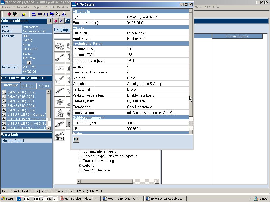270x202 pixels.
Task: Select the car body assembly group icon
Action: 60,46
